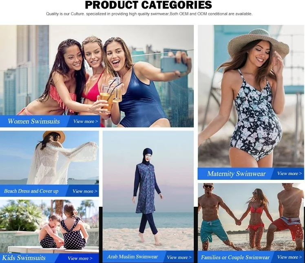305x263 pixels.
Task: Open View more for Kids Swimsuits
Action: [x=80, y=259]
